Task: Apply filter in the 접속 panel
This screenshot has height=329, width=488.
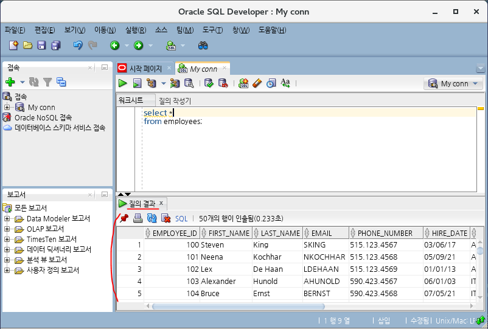Action: 47,82
